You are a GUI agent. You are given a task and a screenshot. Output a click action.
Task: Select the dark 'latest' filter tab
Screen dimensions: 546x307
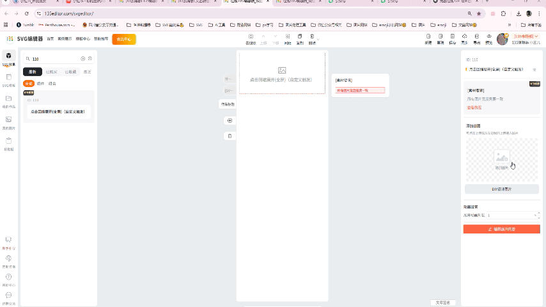(33, 72)
